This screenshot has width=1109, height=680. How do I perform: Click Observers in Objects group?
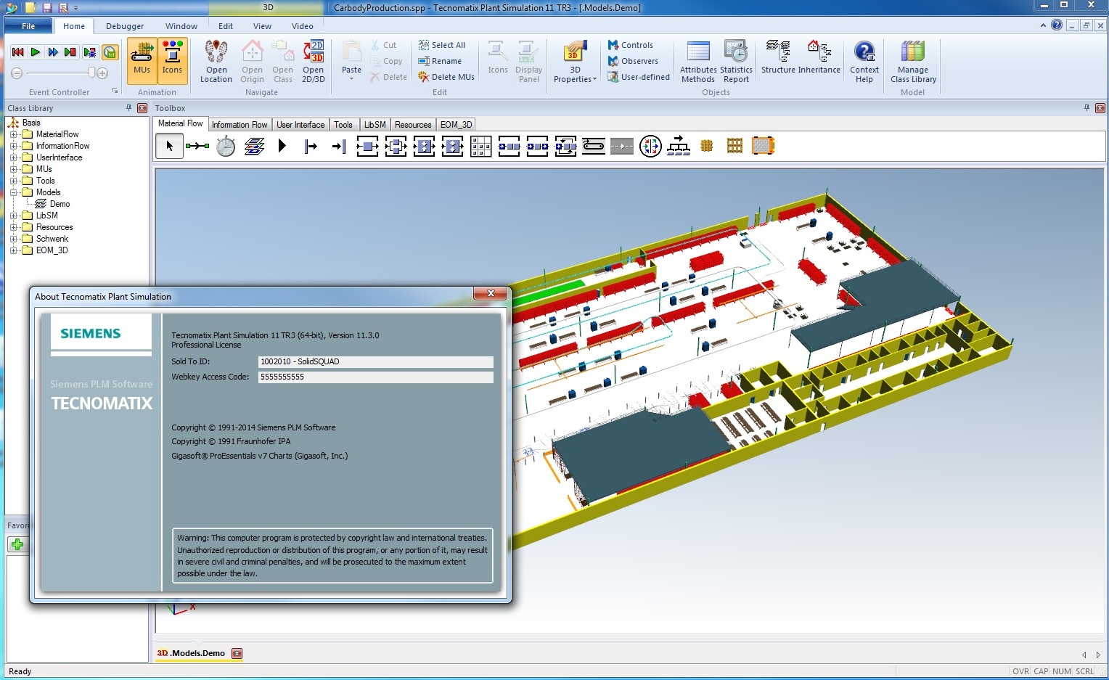click(633, 61)
